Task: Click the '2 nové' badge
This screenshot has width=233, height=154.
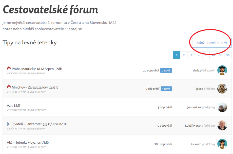Action: tap(166, 70)
